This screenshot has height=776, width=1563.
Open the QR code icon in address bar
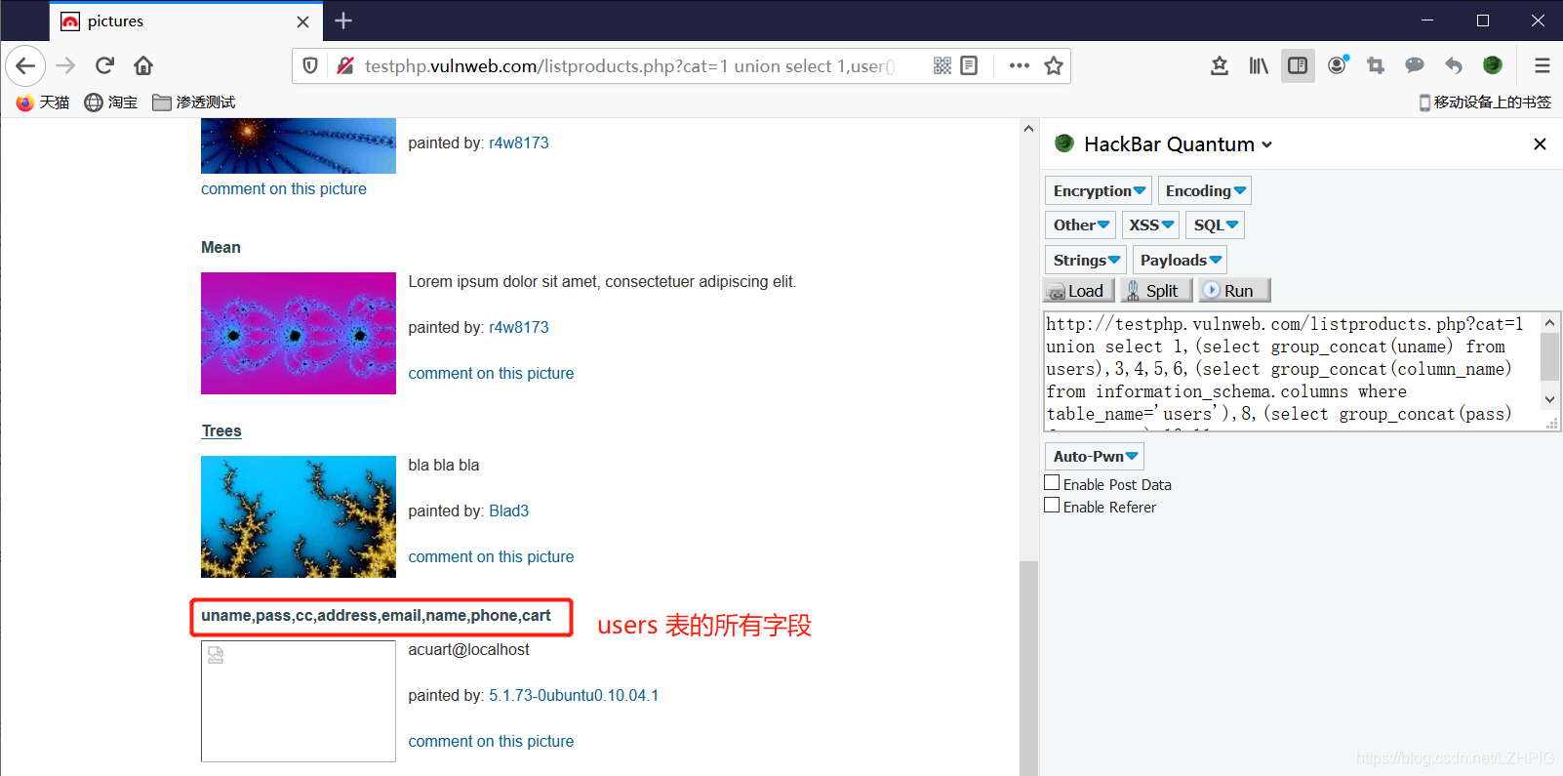(x=942, y=65)
